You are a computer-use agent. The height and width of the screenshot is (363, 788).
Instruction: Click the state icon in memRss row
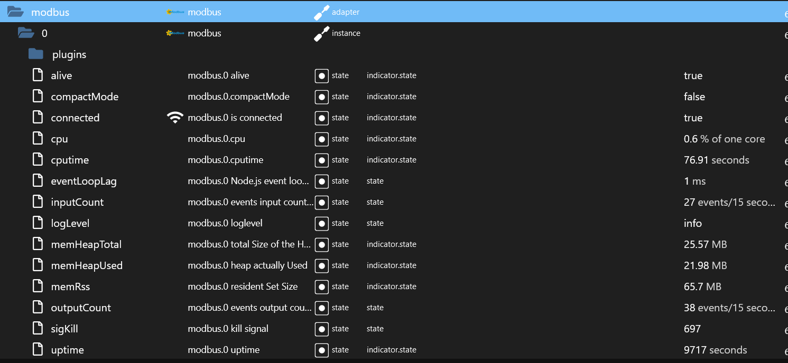point(321,286)
